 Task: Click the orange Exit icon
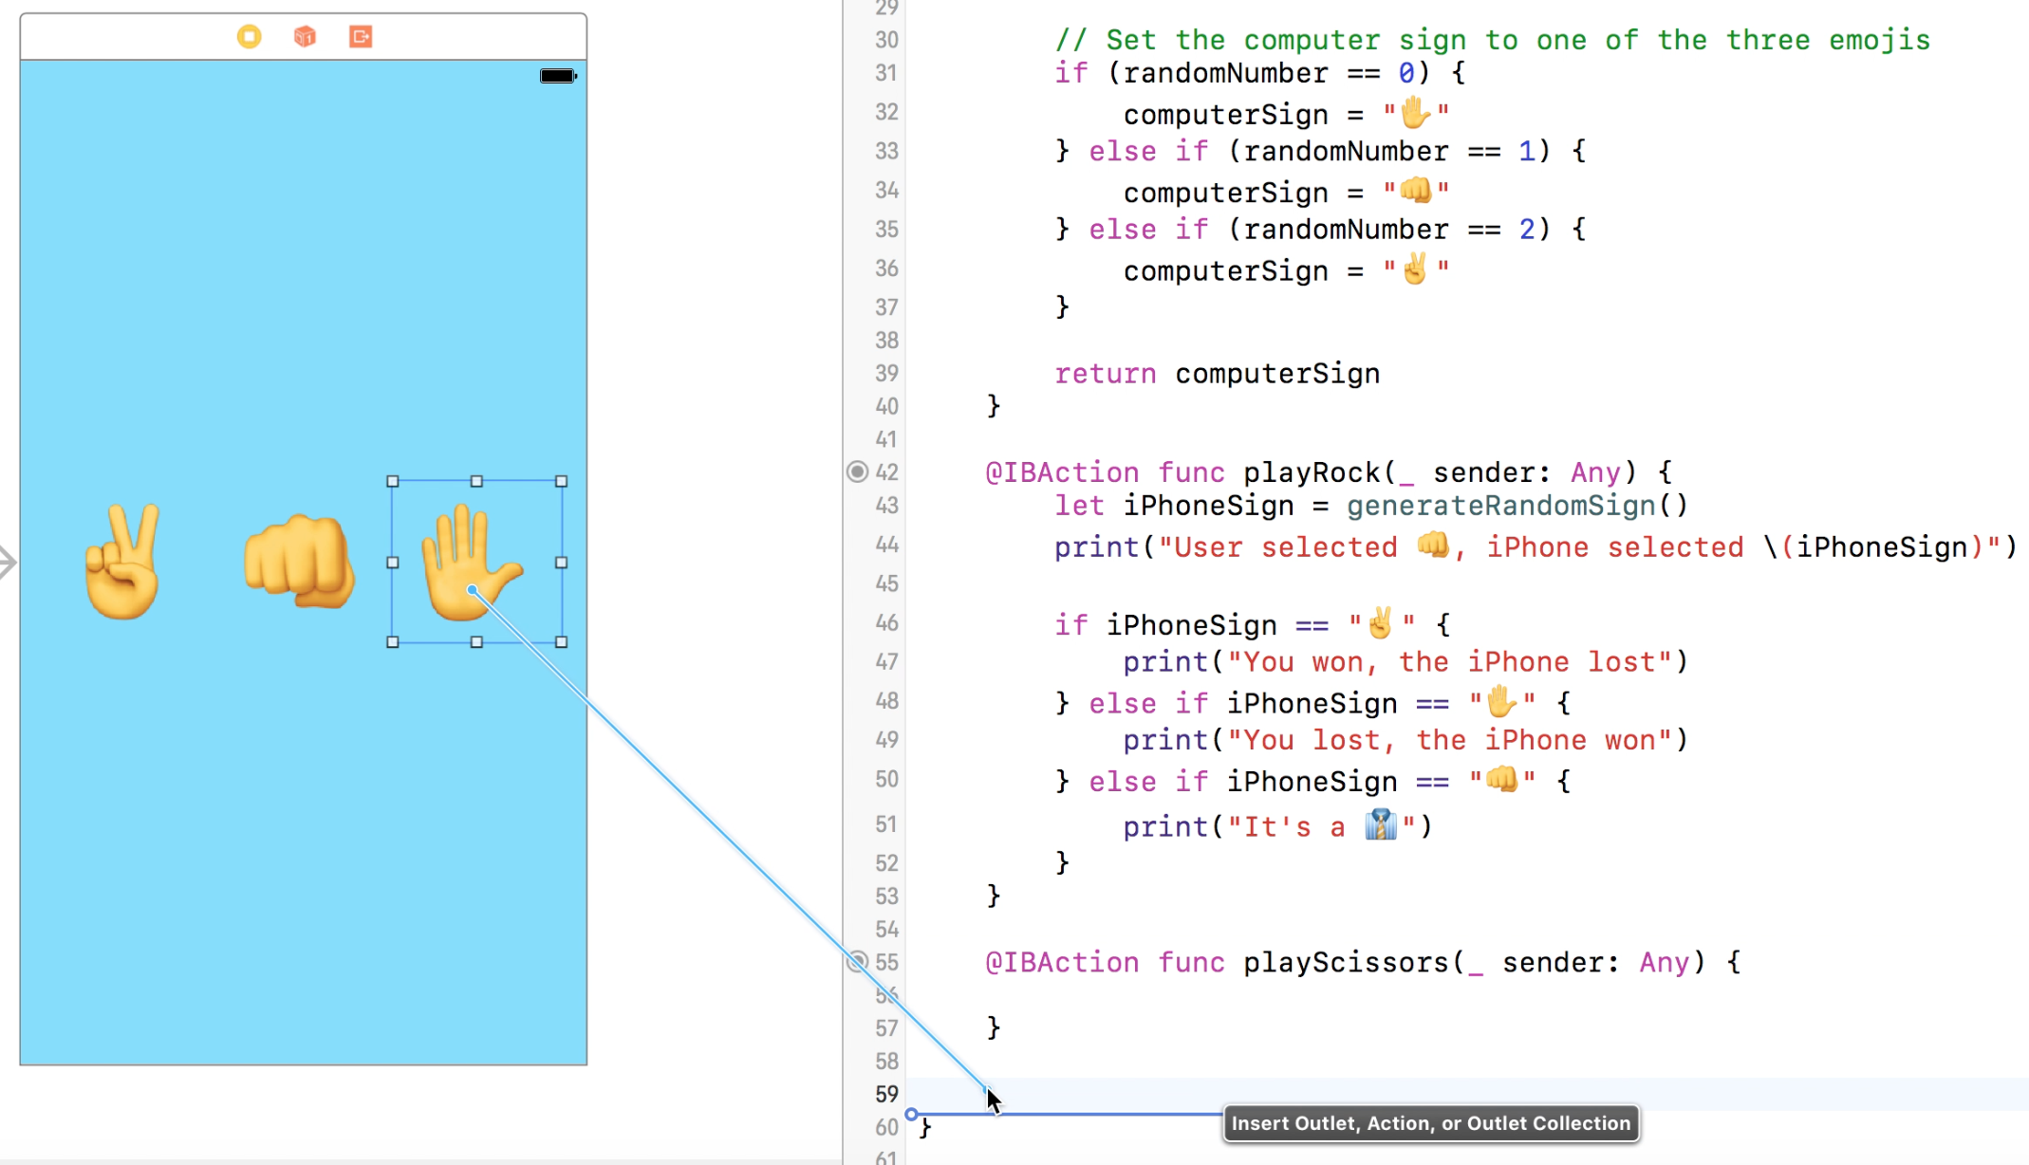[361, 37]
